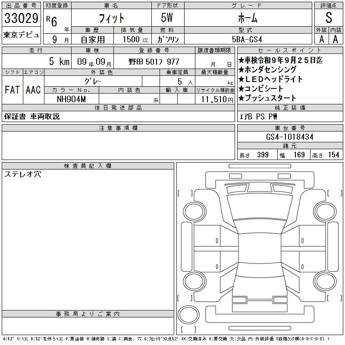Click the recycle deposit 11,510円
Viewport: 345px width, 345px height.
pos(217,100)
